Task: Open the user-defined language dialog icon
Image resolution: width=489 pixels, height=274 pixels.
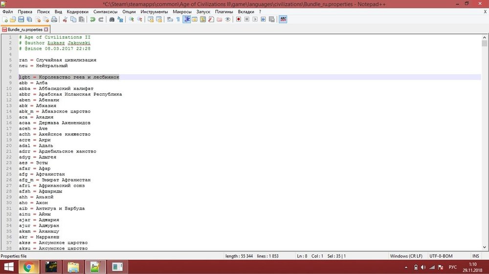Action: tap(195, 20)
